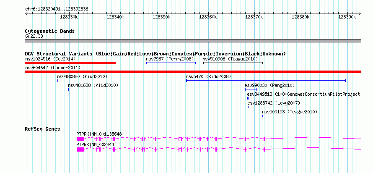Click the small blue nsv481638 marker
This screenshot has width=373, height=173.
pyautogui.click(x=69, y=89)
